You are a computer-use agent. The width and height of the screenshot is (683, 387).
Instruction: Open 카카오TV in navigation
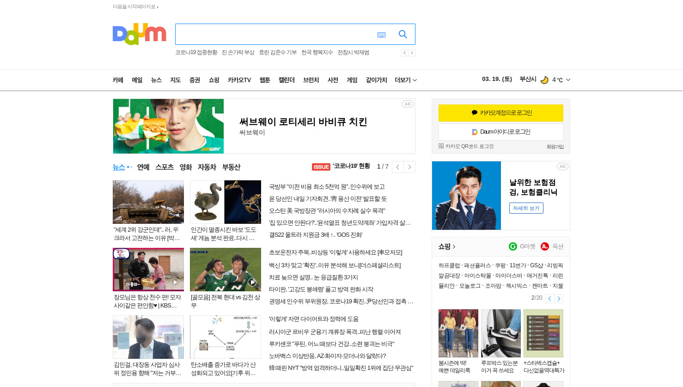239,80
